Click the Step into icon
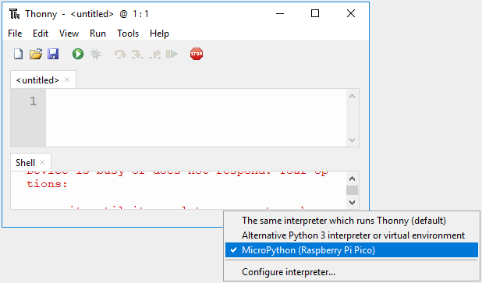This screenshot has width=482, height=283. click(137, 55)
